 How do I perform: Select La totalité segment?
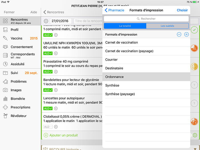[x=125, y=26]
